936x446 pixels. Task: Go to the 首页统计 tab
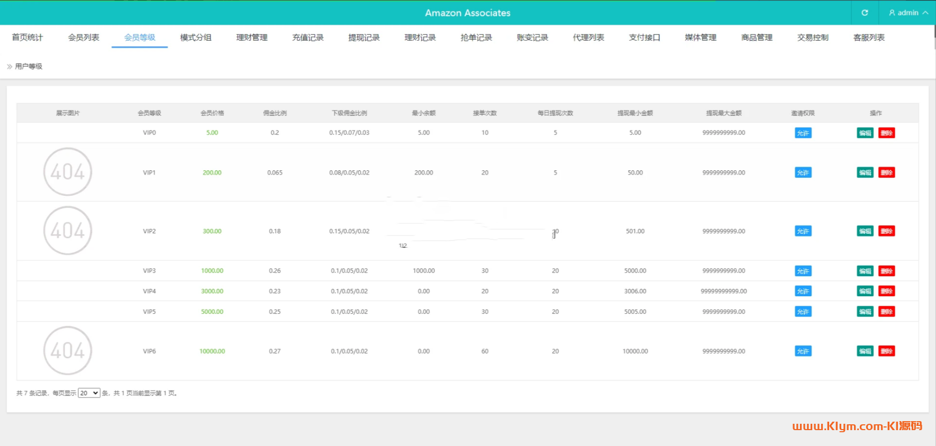pos(28,38)
